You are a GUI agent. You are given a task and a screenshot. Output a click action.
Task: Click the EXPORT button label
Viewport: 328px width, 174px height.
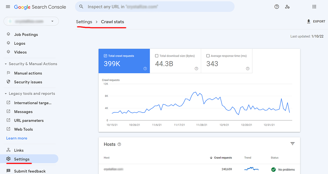click(x=319, y=21)
